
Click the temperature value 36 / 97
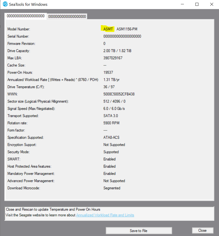click(109, 87)
